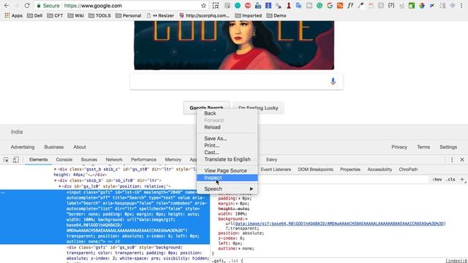Switch to the Console tab
This screenshot has height=263, width=468.
click(x=64, y=160)
